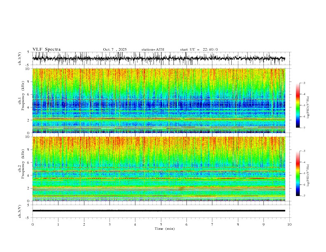The height and width of the screenshot is (252, 326).
Task: Click the ch.1 voltage waveform trace
Action: tap(159, 58)
